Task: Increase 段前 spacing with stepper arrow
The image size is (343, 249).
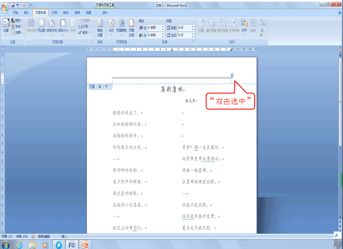Action: (193, 27)
